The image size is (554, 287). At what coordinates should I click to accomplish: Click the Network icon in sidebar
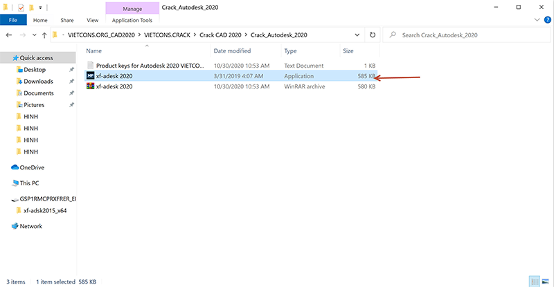[15, 226]
